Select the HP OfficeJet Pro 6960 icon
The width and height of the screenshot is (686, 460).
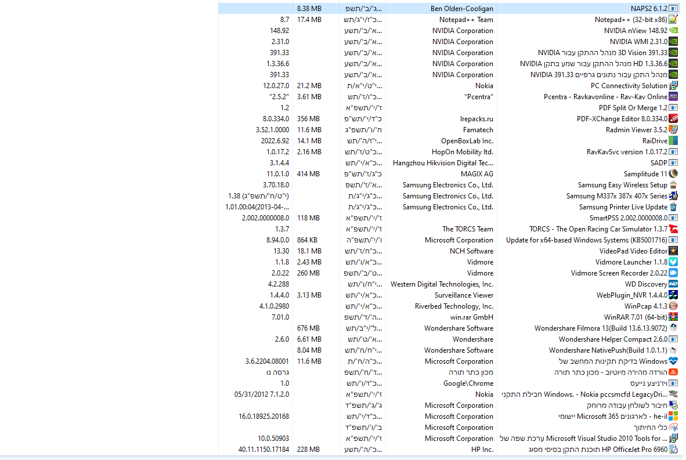[673, 449]
